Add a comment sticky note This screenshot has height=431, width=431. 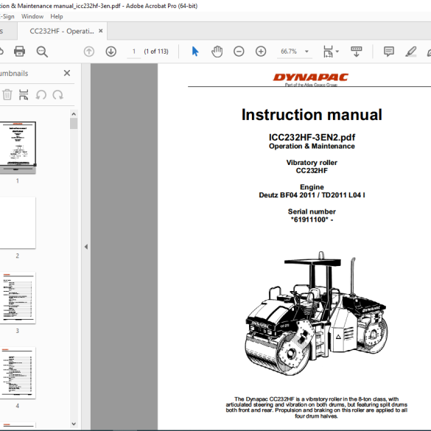click(389, 52)
